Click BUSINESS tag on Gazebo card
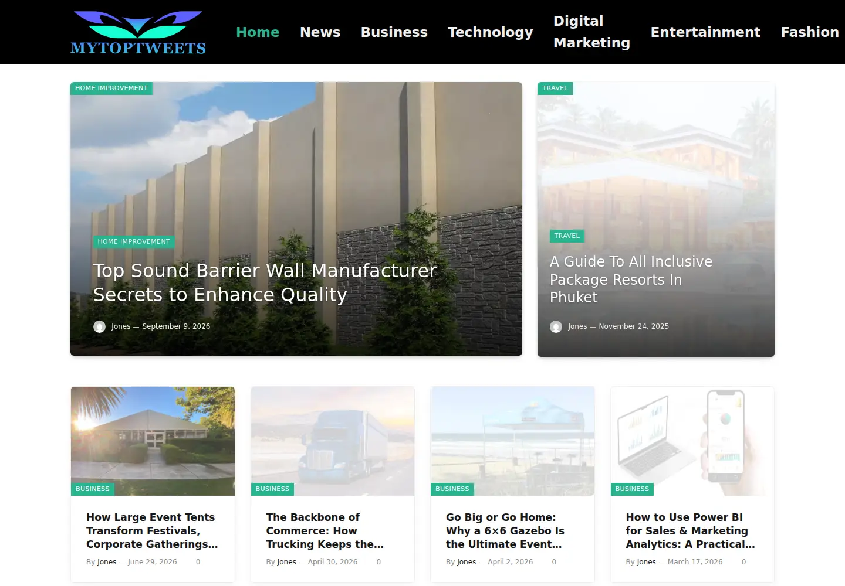The width and height of the screenshot is (845, 586). tap(452, 489)
